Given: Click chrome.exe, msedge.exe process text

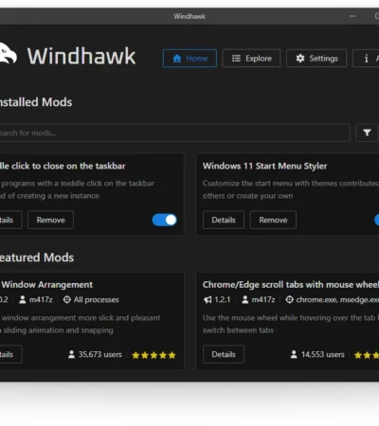Looking at the screenshot, I should [337, 300].
